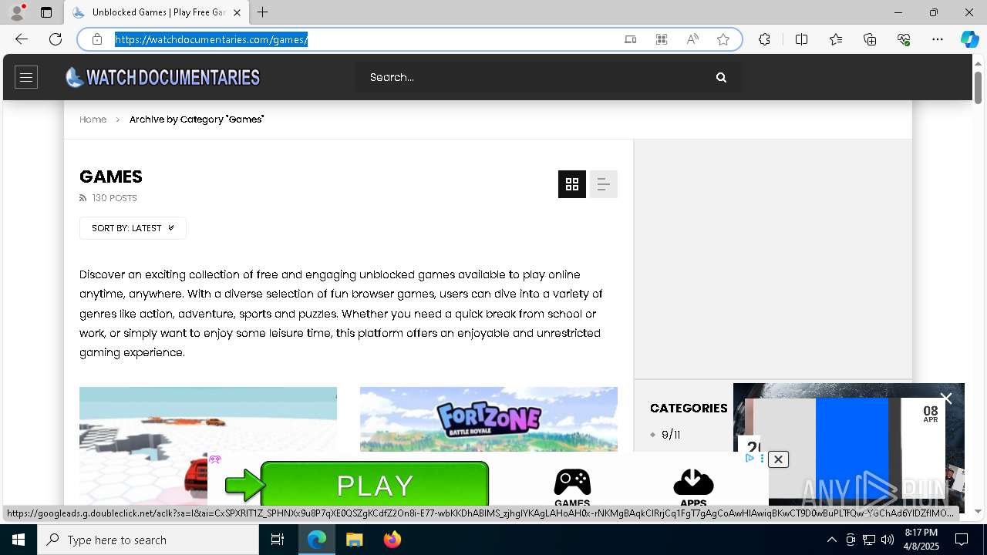Add this page to favorites star
Screen dimensions: 987x555
(x=723, y=39)
